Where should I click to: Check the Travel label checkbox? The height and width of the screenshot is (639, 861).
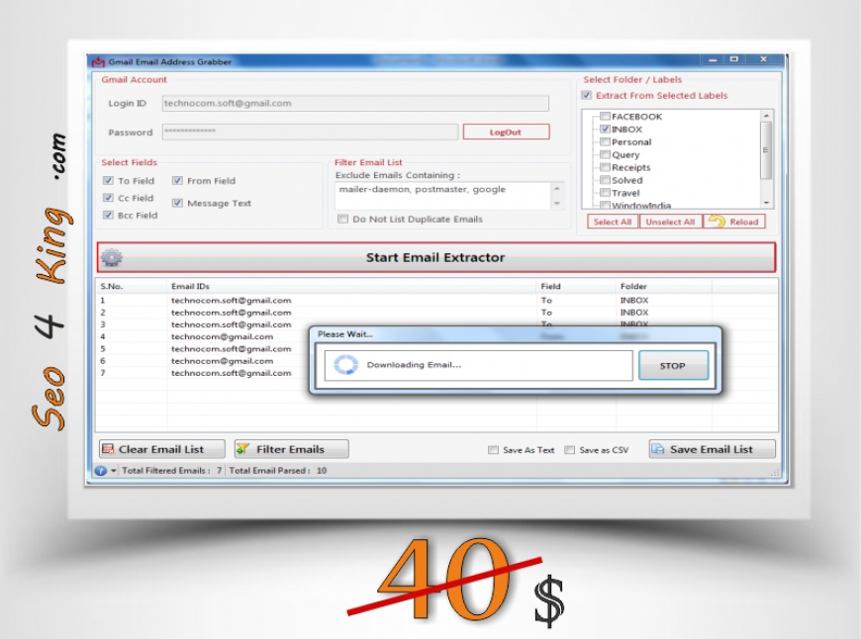pyautogui.click(x=605, y=192)
